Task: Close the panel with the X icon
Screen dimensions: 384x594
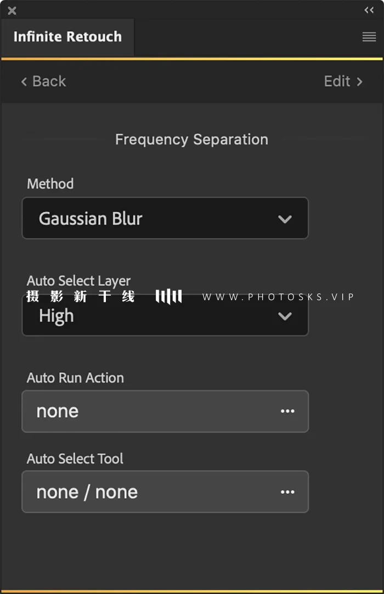Action: pos(12,10)
